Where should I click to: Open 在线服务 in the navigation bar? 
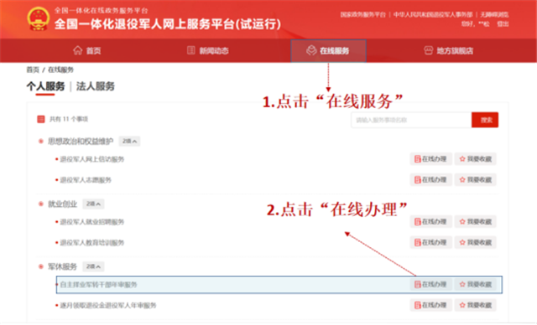(x=328, y=50)
